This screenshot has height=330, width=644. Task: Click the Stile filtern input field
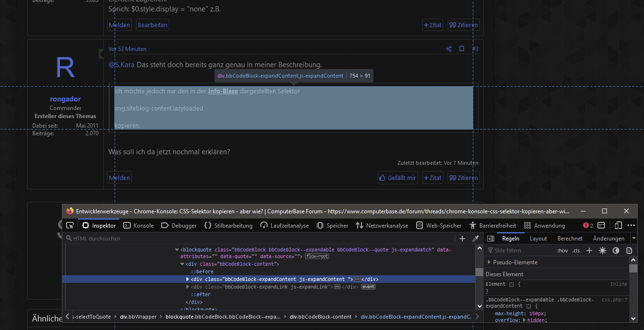521,250
